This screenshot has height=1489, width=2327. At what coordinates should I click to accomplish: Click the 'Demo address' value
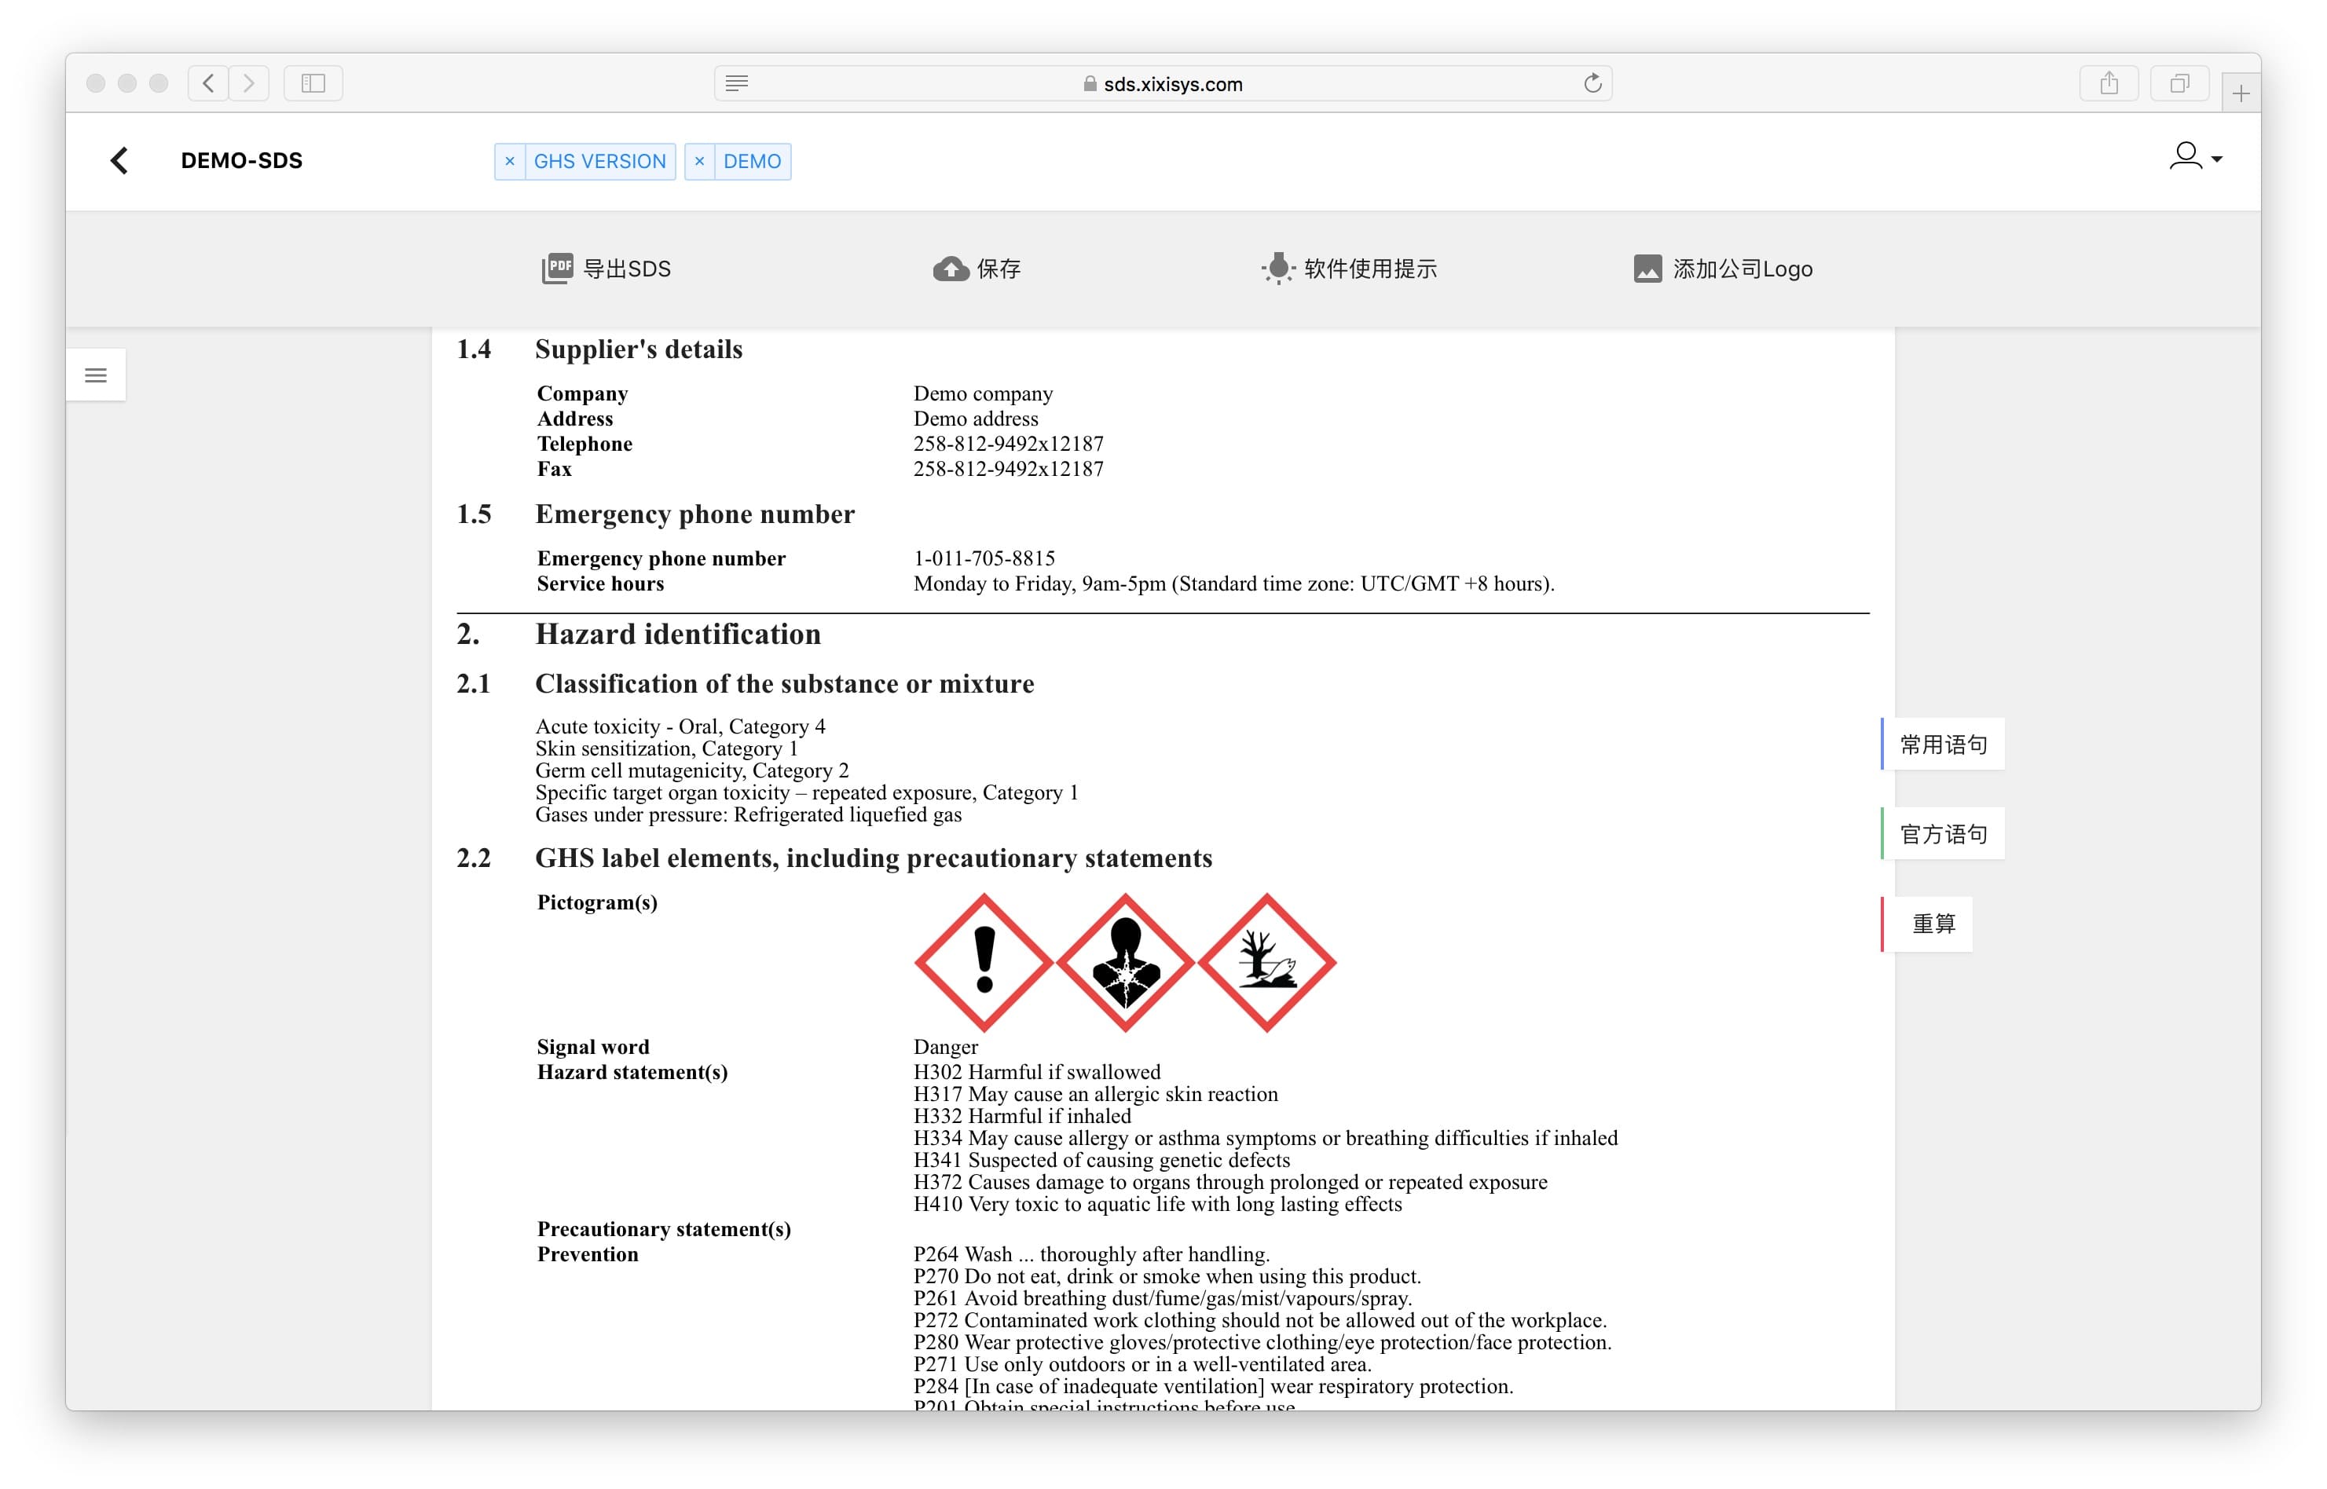tap(976, 419)
